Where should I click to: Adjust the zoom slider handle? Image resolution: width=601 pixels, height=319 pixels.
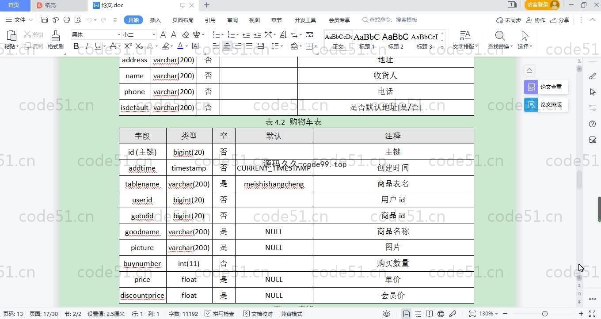pos(545,314)
